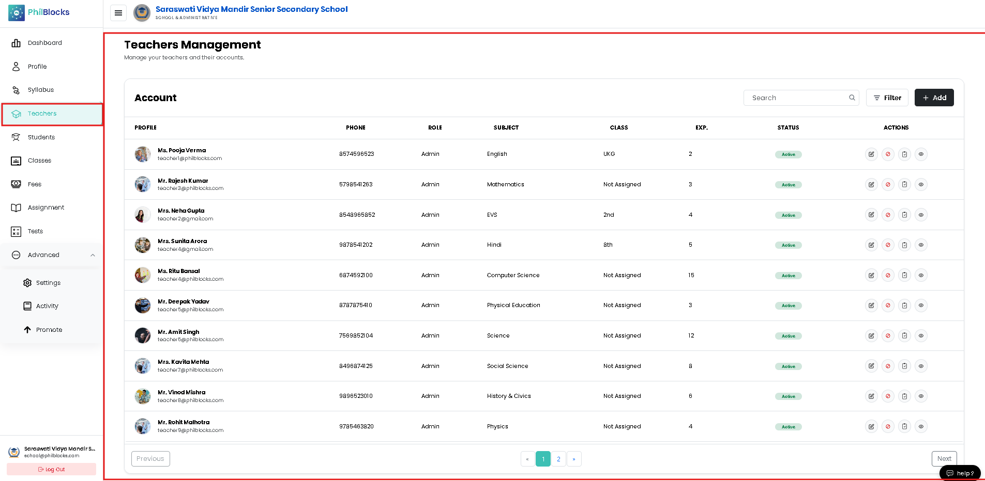Click the Active status badge for Mr. Vinod Mishra

[788, 396]
